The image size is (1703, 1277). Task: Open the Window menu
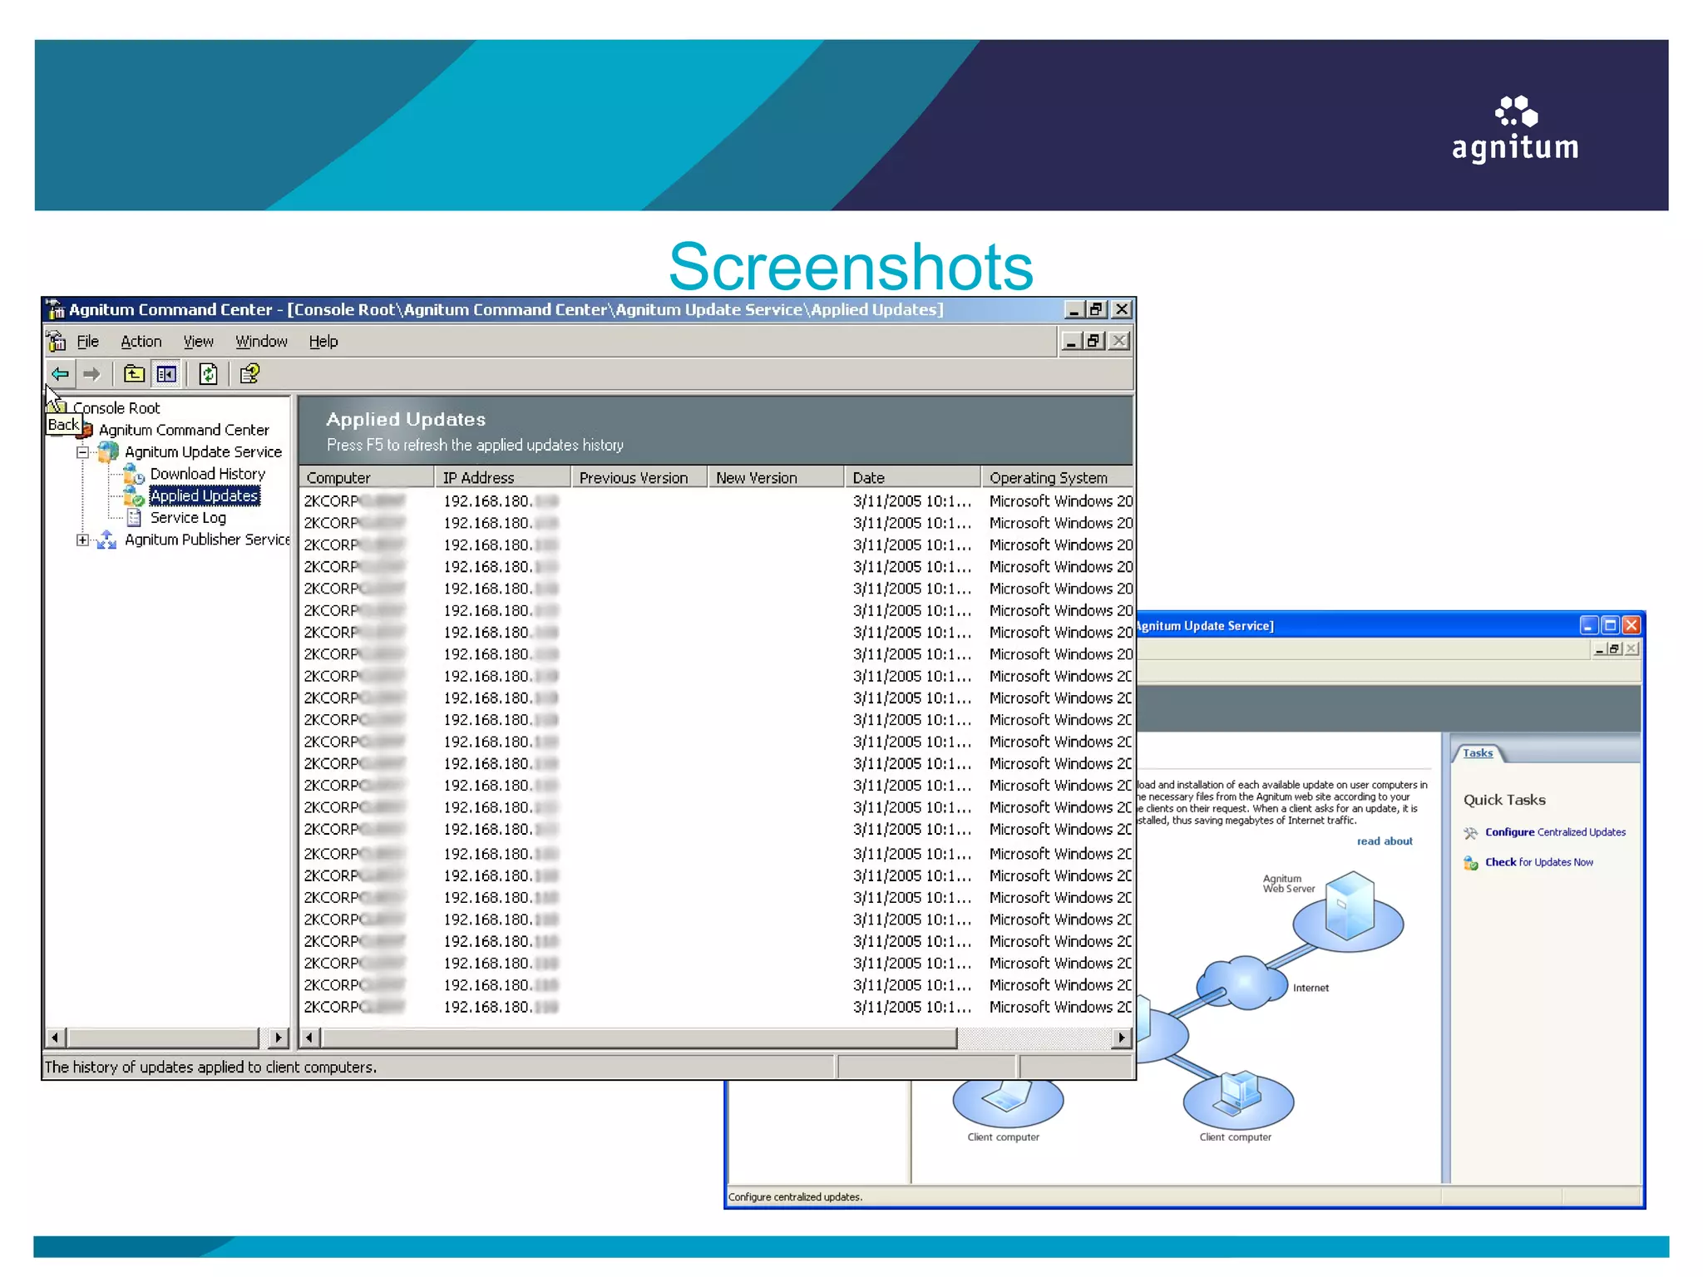coord(261,342)
